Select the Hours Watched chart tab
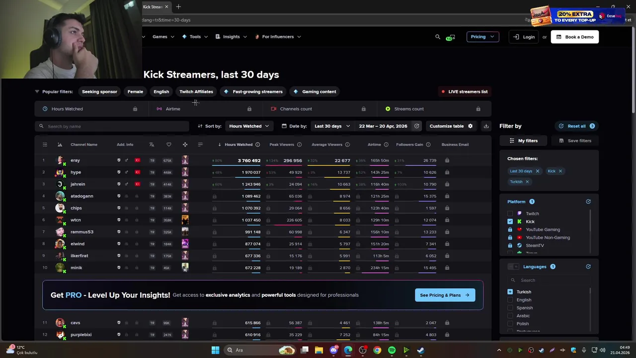Image resolution: width=636 pixels, height=358 pixels. coord(91,109)
